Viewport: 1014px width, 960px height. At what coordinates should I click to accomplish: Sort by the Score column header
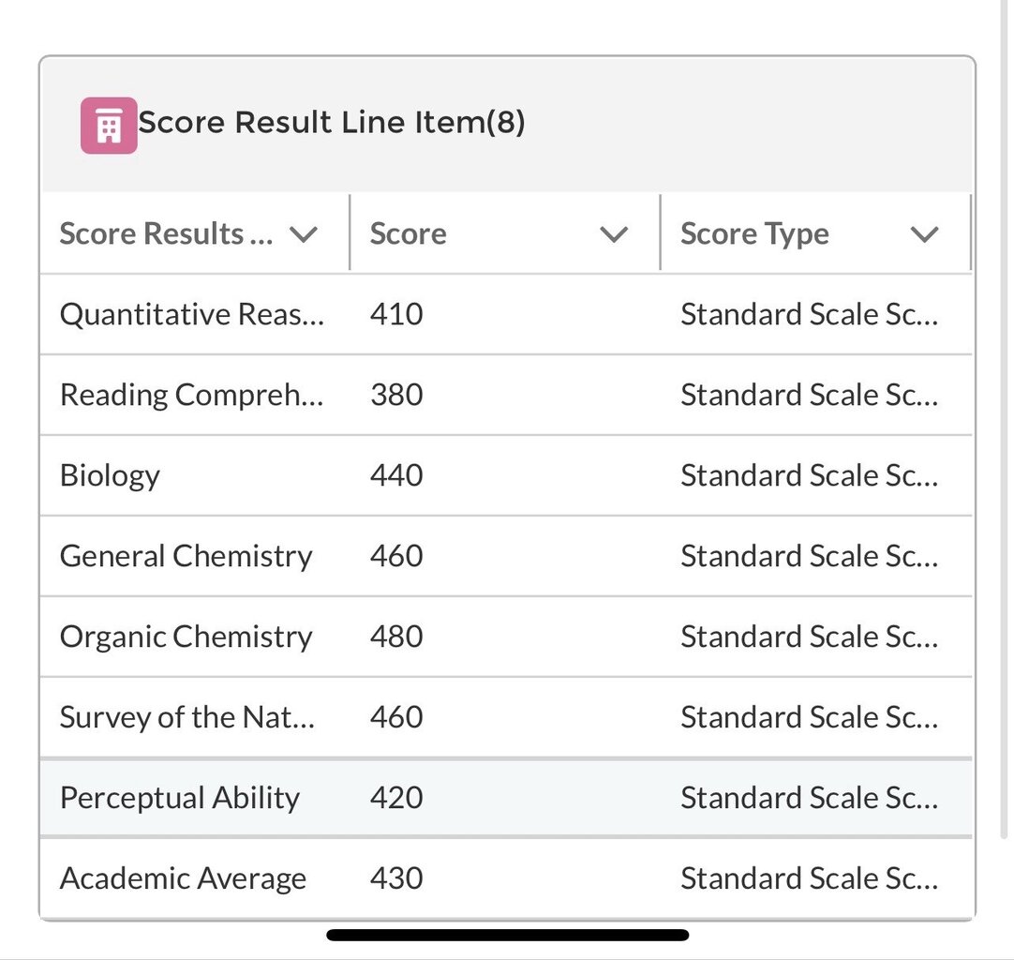pos(409,234)
